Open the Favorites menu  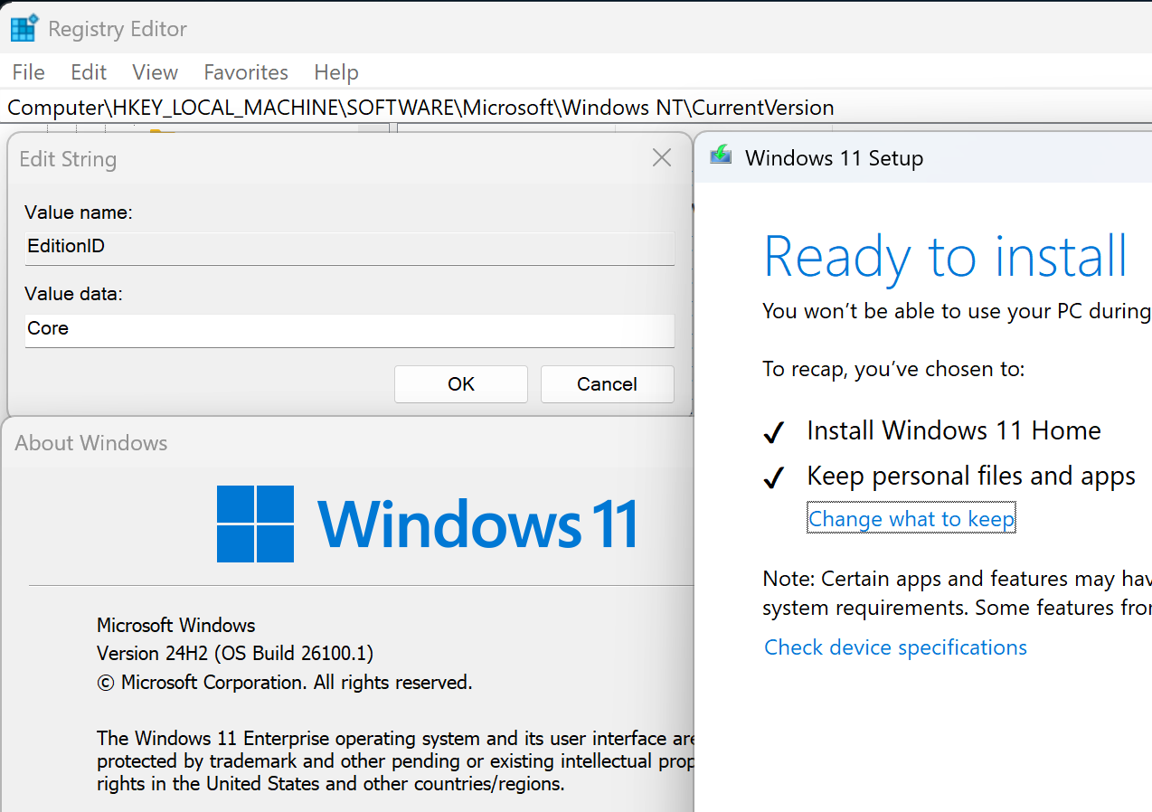click(x=246, y=72)
